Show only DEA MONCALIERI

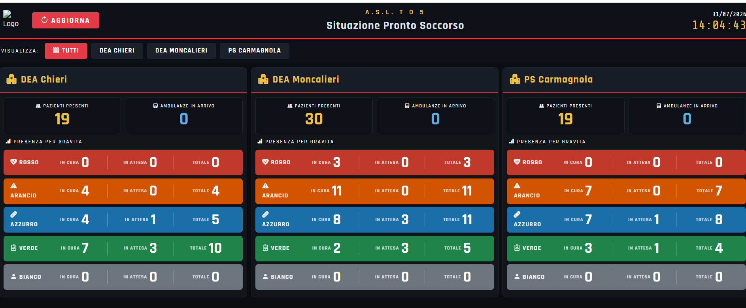click(181, 51)
